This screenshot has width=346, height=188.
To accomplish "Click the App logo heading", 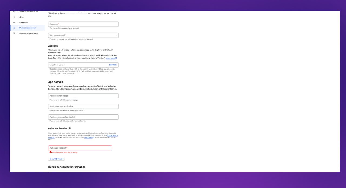I will pyautogui.click(x=53, y=46).
